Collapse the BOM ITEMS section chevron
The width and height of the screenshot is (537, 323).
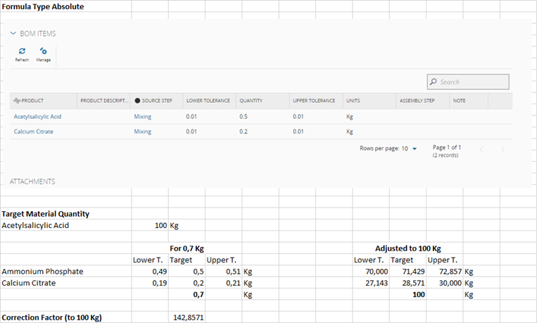13,33
